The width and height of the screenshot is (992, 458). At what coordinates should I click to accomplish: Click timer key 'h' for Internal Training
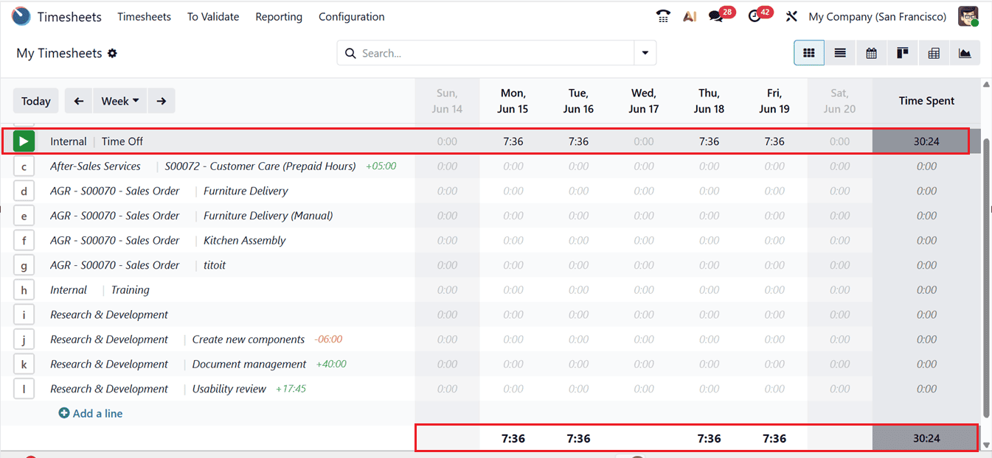tap(24, 290)
